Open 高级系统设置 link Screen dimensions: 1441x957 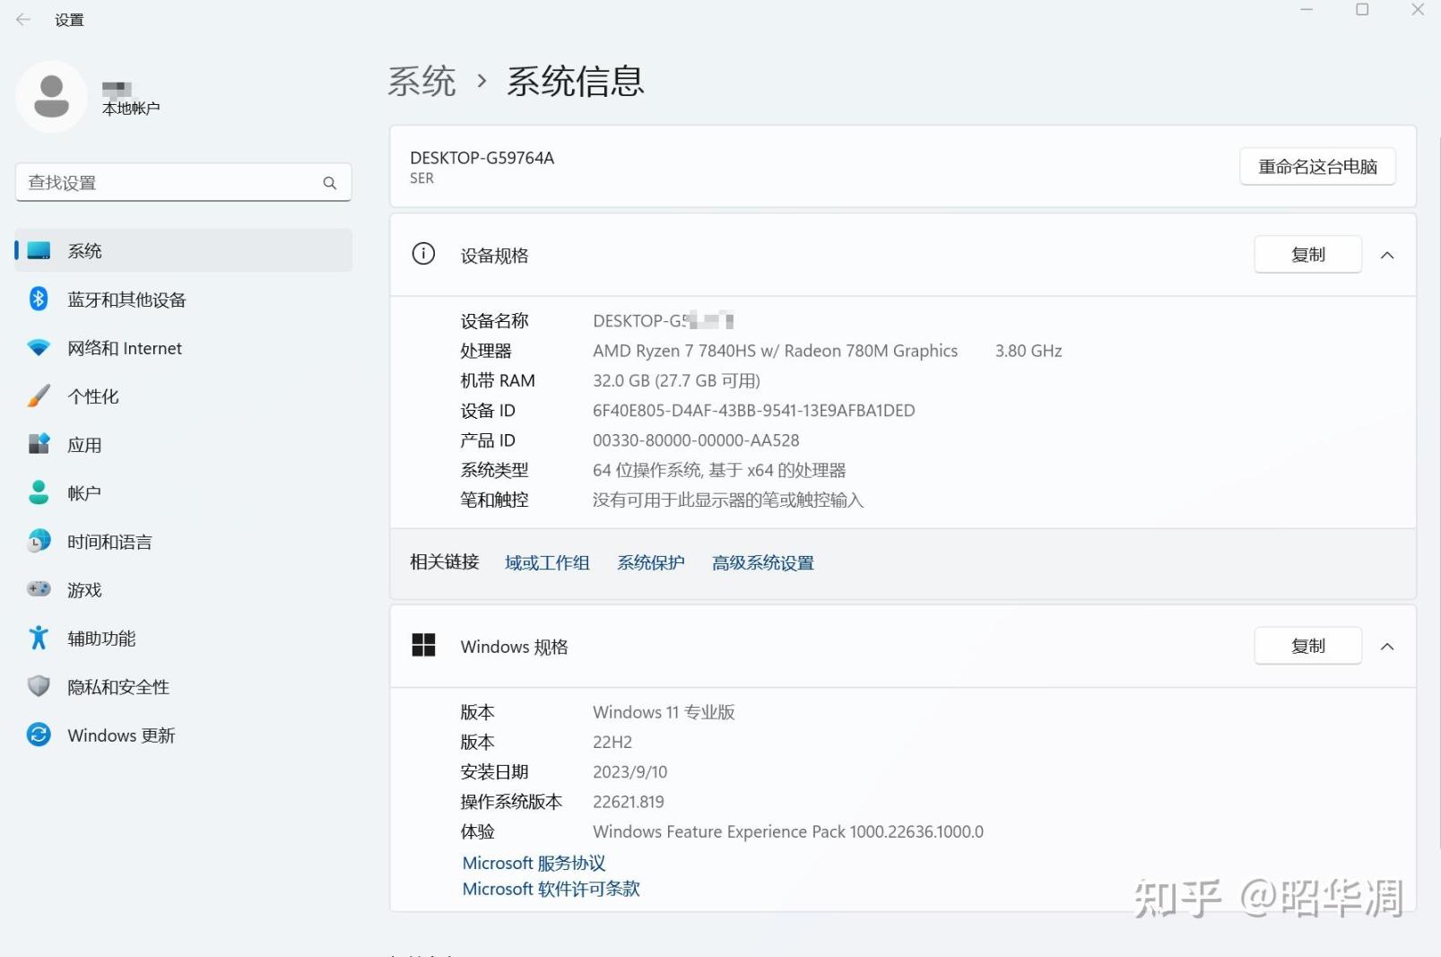tap(763, 563)
